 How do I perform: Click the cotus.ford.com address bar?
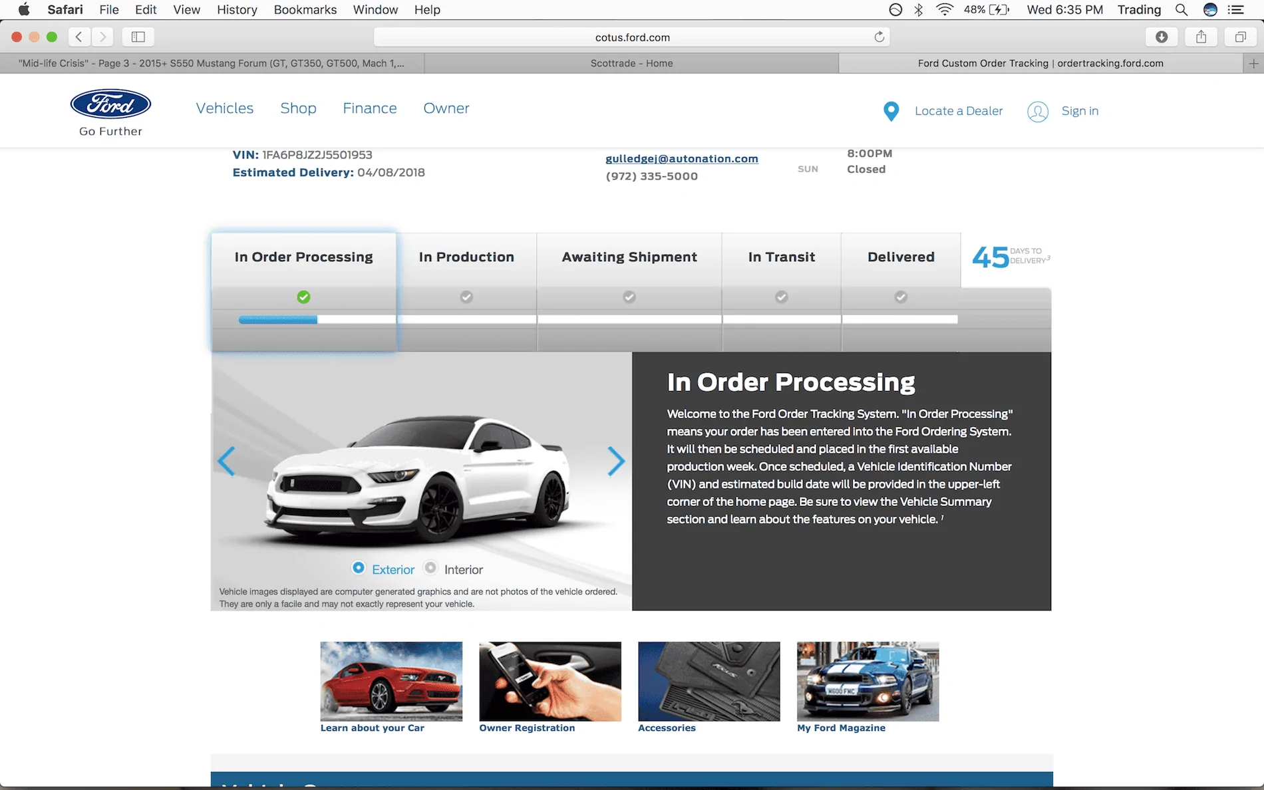click(x=632, y=37)
